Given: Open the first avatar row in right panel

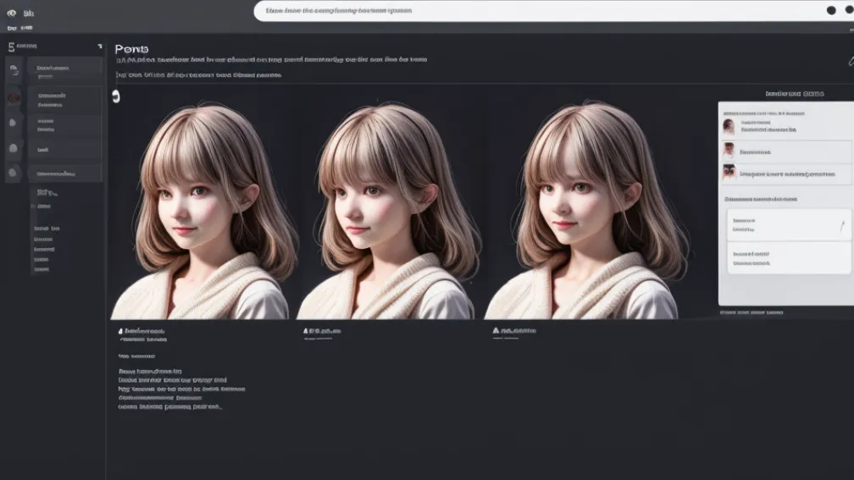Looking at the screenshot, I should 785,126.
